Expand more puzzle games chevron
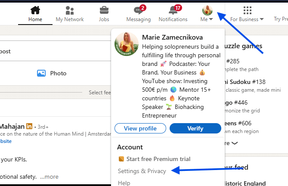Viewport: 288px width, 186px height. click(x=234, y=143)
